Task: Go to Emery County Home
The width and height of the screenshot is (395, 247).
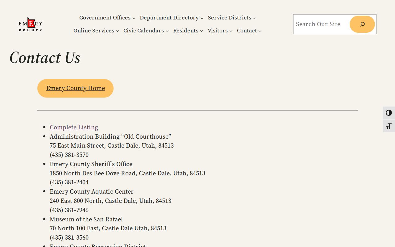Action: [x=76, y=88]
